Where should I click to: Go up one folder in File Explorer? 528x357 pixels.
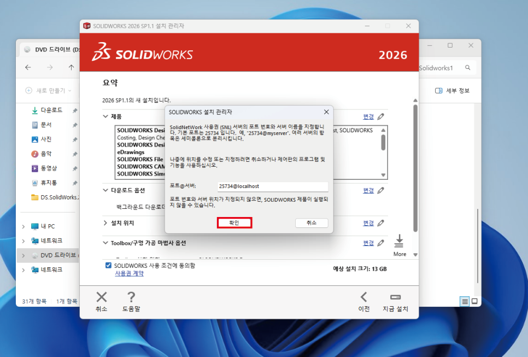tap(71, 67)
